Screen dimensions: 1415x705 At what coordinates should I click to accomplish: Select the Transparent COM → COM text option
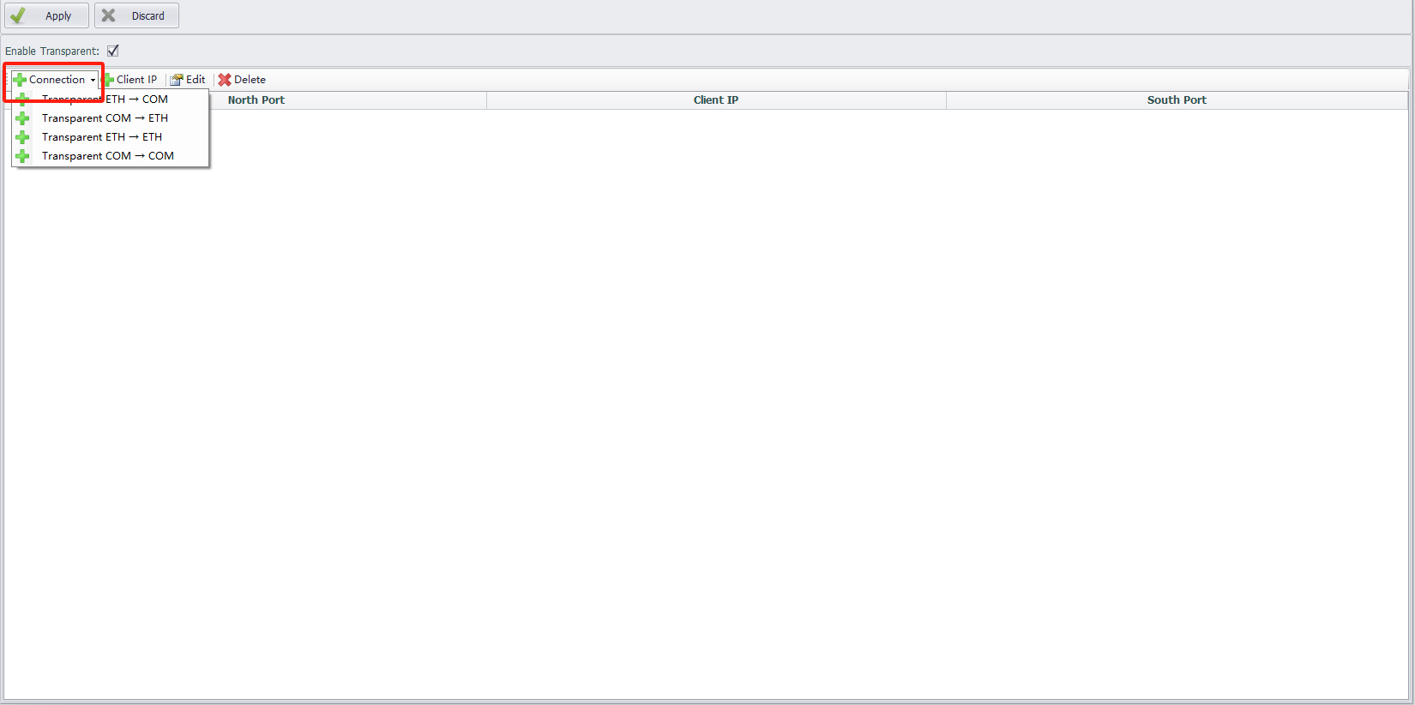pyautogui.click(x=107, y=156)
